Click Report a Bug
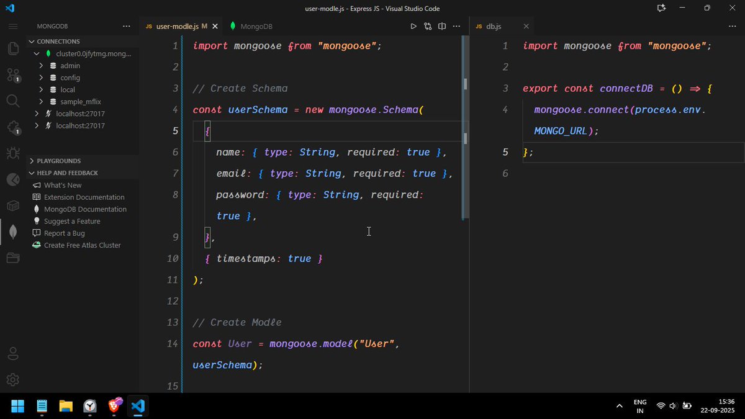 pos(65,233)
